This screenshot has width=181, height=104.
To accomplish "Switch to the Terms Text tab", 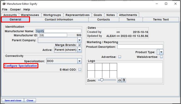I will (161, 19).
